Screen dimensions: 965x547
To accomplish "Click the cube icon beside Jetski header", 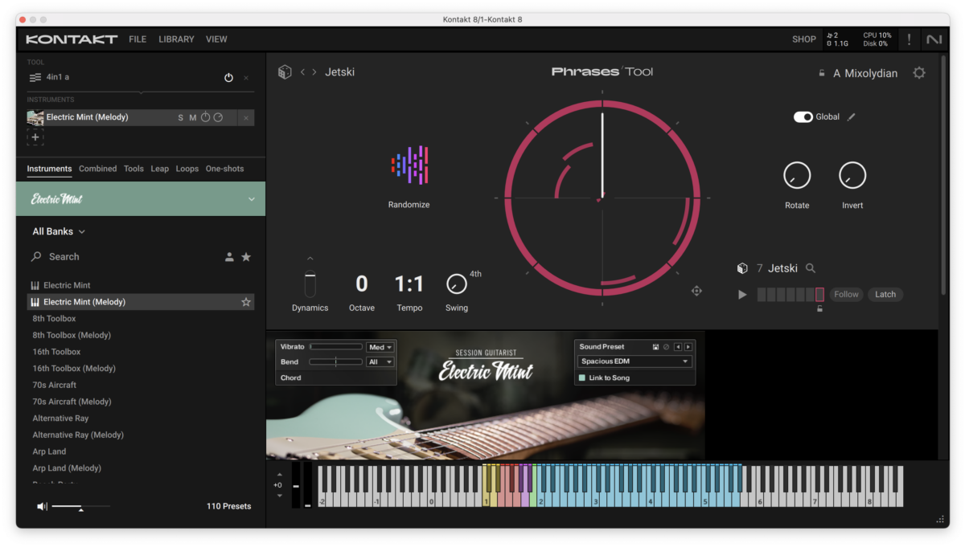I will (x=285, y=72).
